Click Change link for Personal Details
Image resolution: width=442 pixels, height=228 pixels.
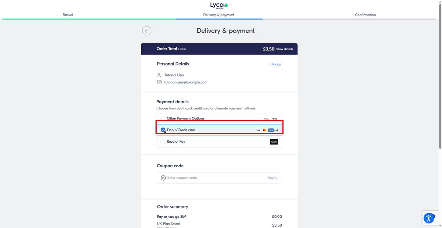tap(275, 64)
